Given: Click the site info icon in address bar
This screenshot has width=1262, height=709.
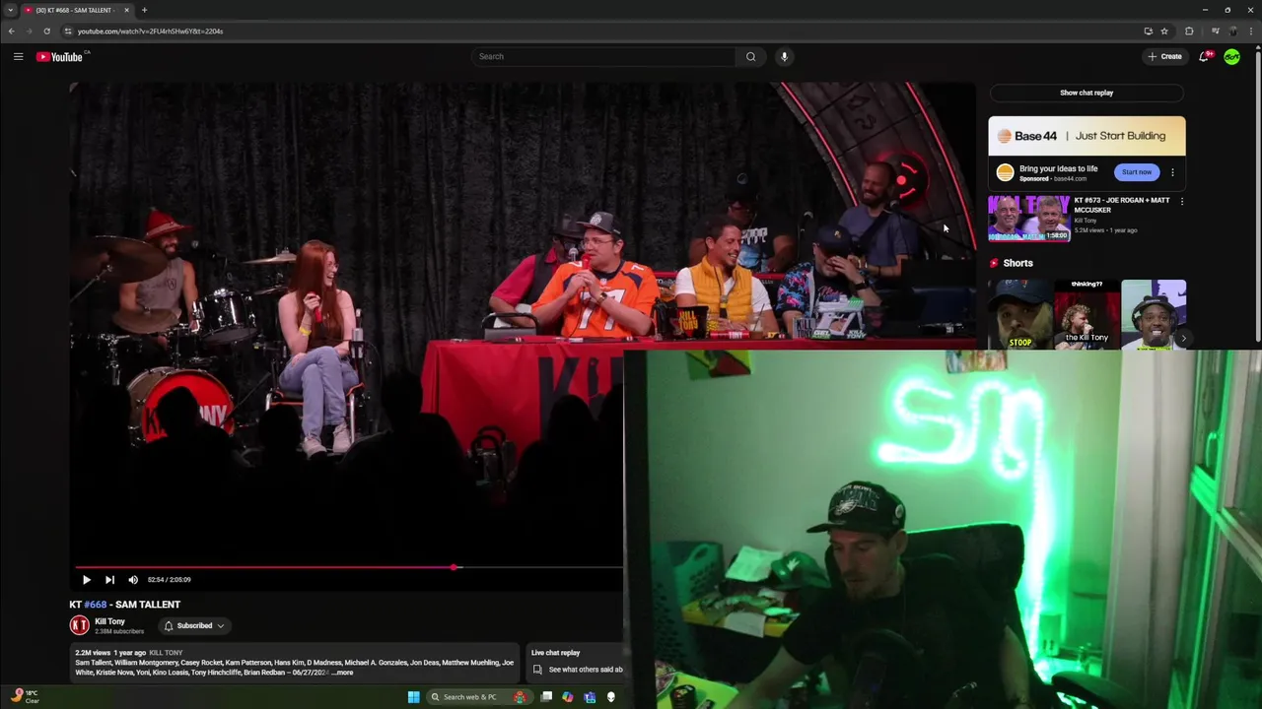Looking at the screenshot, I should (x=67, y=31).
